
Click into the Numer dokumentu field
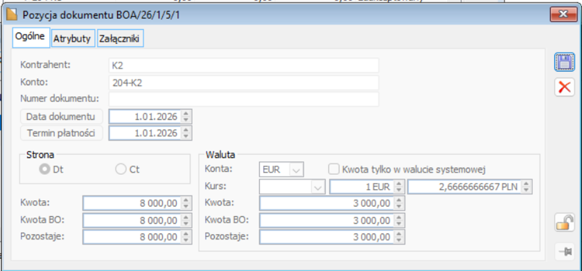point(243,99)
